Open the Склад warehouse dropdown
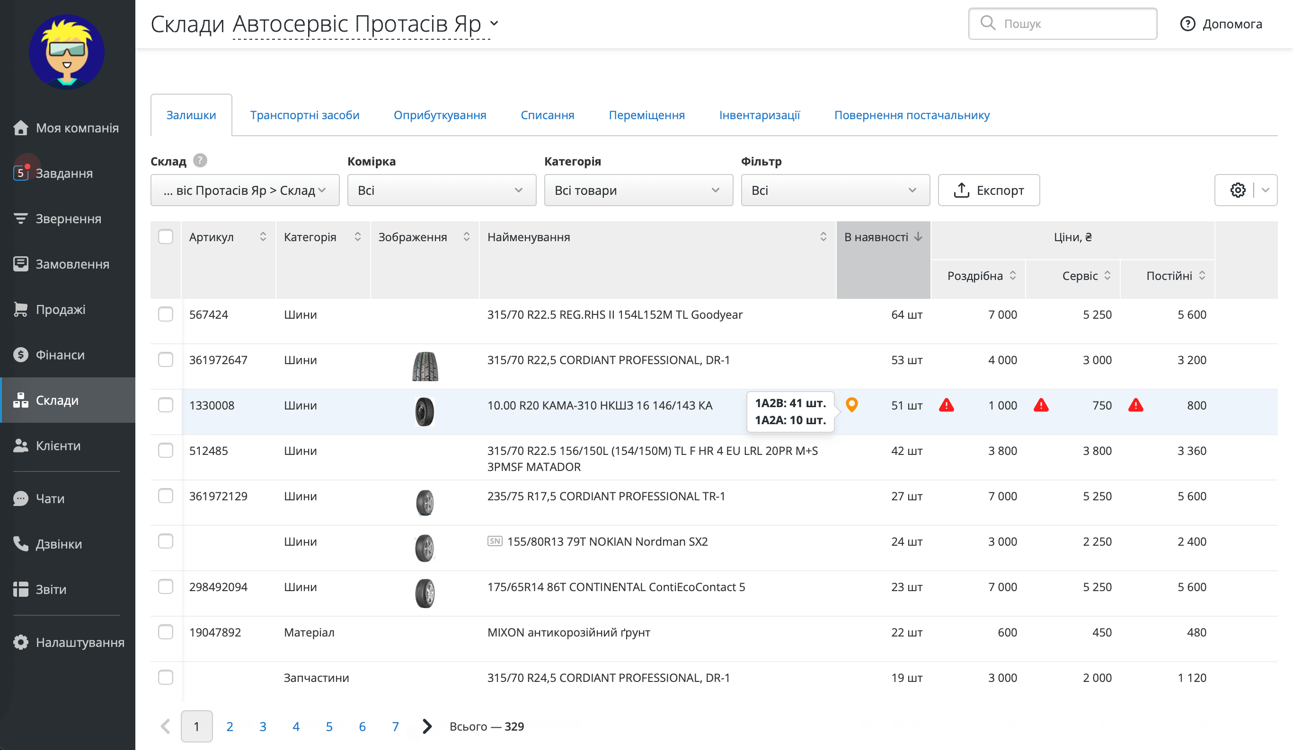 tap(245, 190)
